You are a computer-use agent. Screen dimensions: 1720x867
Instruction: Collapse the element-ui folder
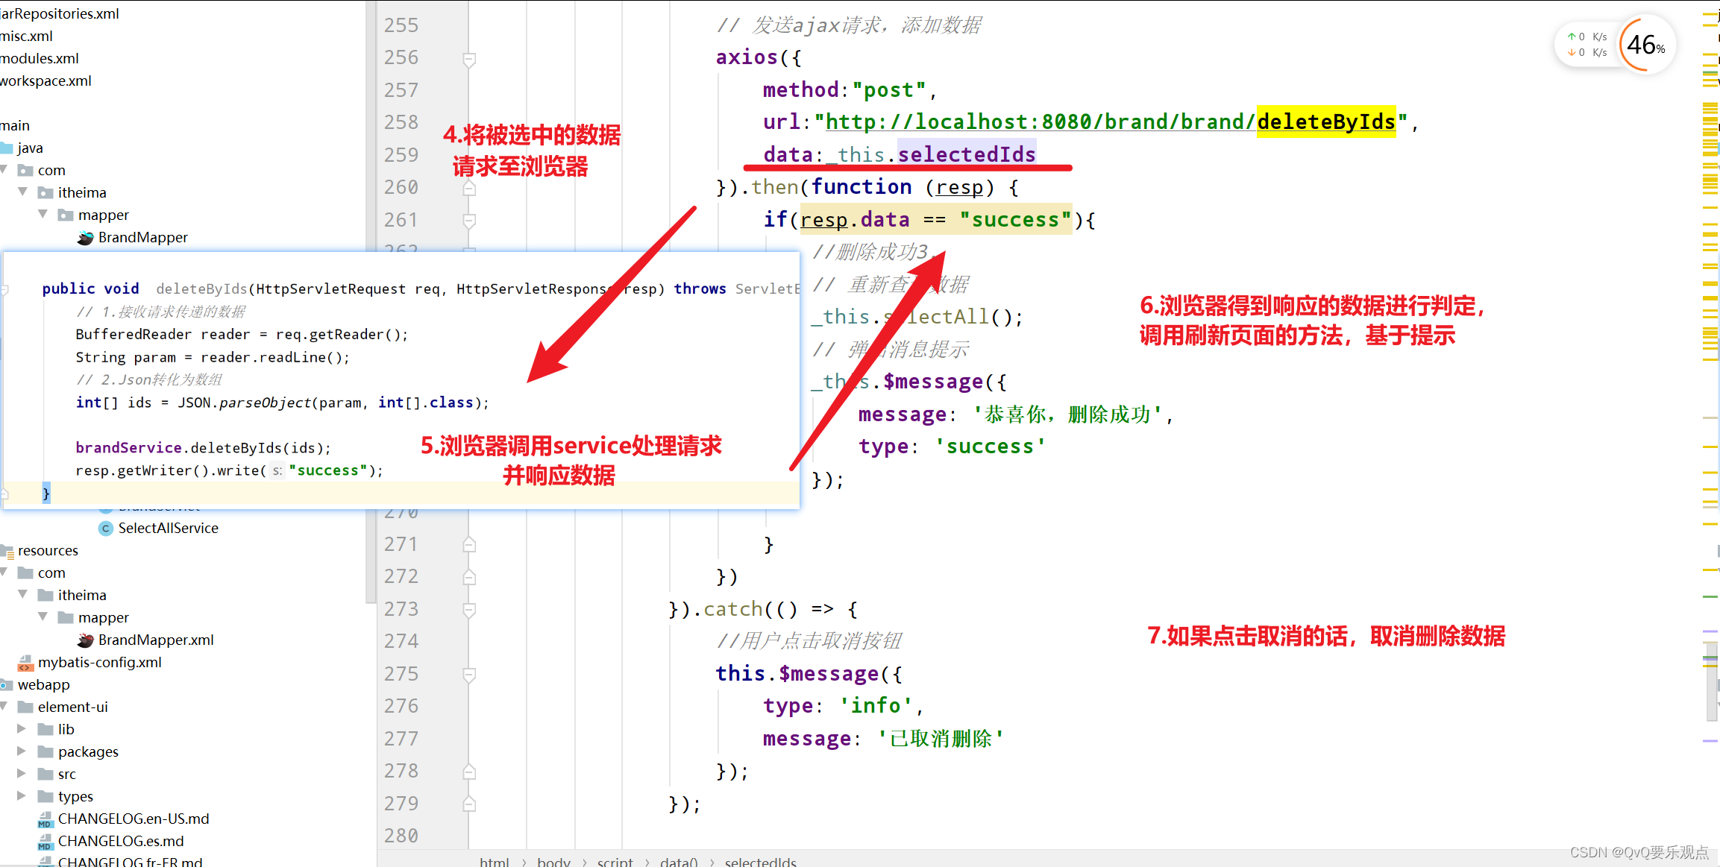pos(4,706)
